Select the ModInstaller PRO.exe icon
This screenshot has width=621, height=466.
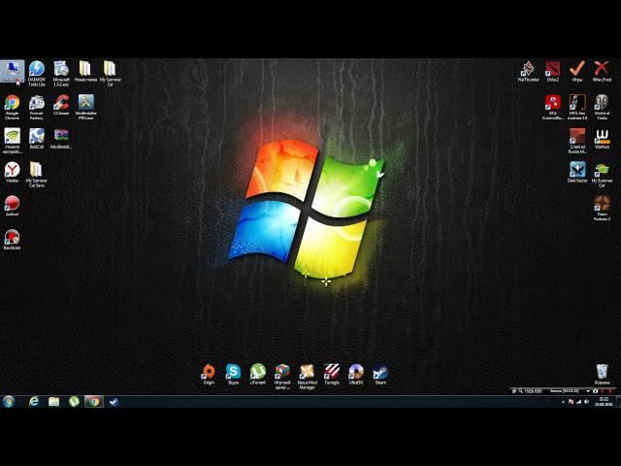[85, 107]
